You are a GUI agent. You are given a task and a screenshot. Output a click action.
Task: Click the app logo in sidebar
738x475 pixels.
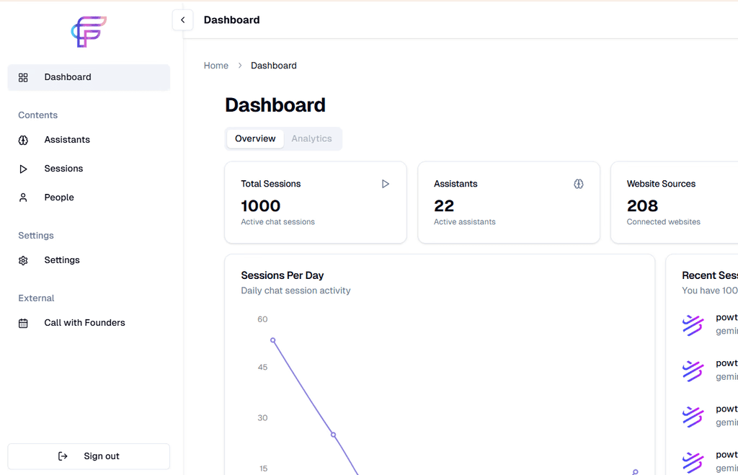pyautogui.click(x=89, y=32)
